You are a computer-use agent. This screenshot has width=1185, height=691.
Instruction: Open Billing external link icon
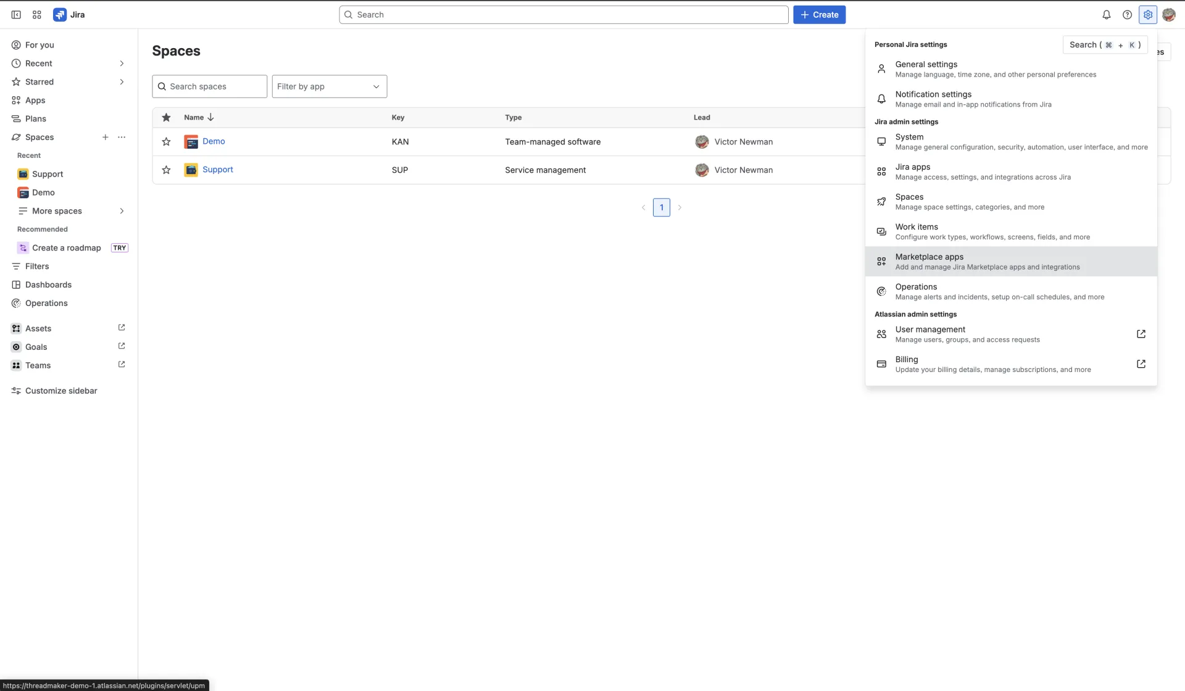click(x=1141, y=364)
